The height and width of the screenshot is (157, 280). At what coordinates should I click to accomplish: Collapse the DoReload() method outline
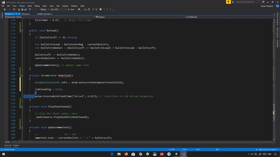(22, 75)
